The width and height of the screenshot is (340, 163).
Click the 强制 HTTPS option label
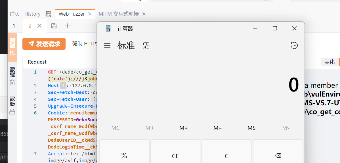point(85,44)
